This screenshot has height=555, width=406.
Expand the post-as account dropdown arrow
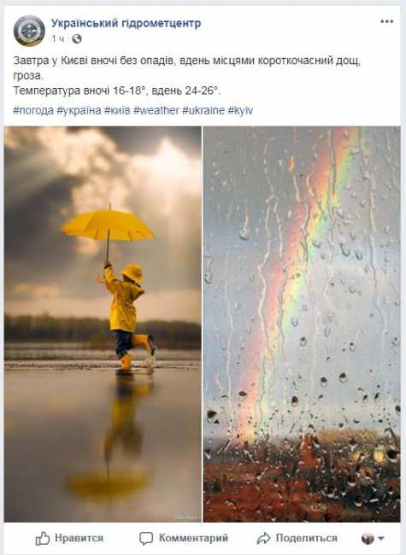point(381,539)
